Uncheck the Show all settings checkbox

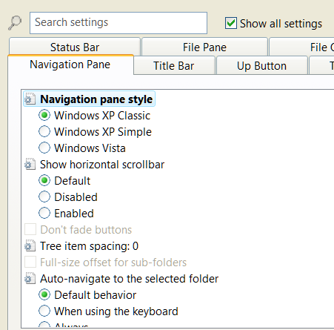tap(231, 23)
